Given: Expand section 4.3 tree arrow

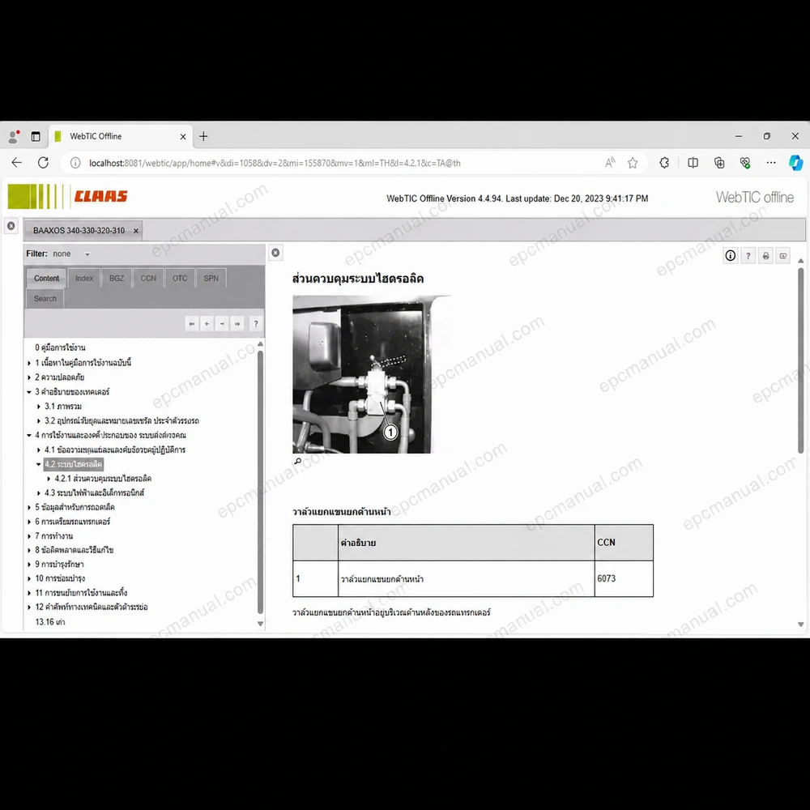Looking at the screenshot, I should [x=39, y=493].
